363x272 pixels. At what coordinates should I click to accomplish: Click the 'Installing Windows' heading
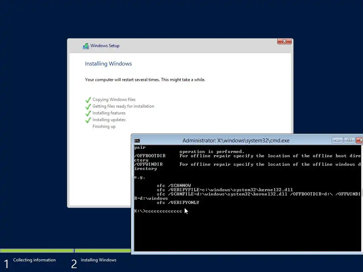pyautogui.click(x=108, y=64)
